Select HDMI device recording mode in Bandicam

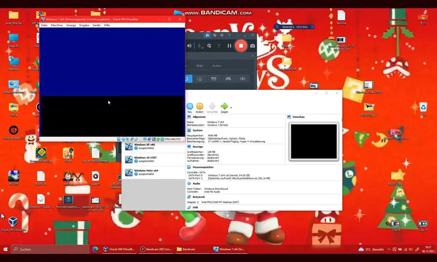coord(214,79)
